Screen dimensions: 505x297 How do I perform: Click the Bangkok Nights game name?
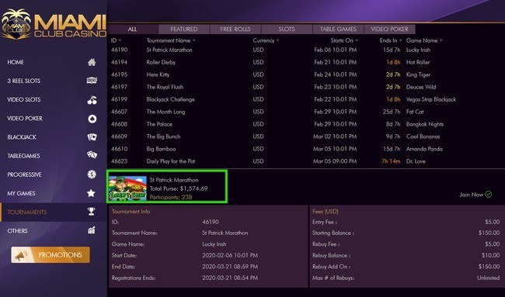(x=425, y=124)
